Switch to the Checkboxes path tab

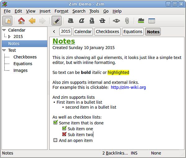[107, 32]
